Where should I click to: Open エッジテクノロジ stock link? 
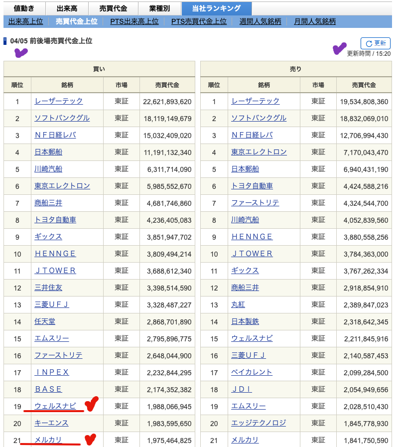(x=259, y=423)
